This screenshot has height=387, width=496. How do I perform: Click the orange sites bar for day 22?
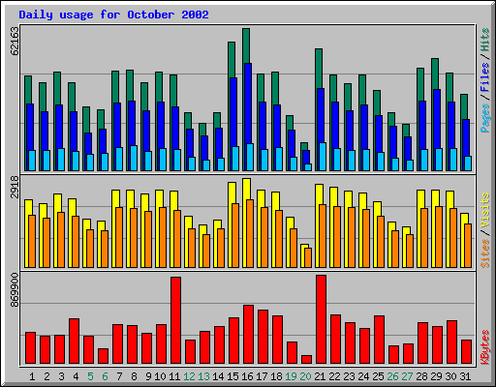[337, 237]
